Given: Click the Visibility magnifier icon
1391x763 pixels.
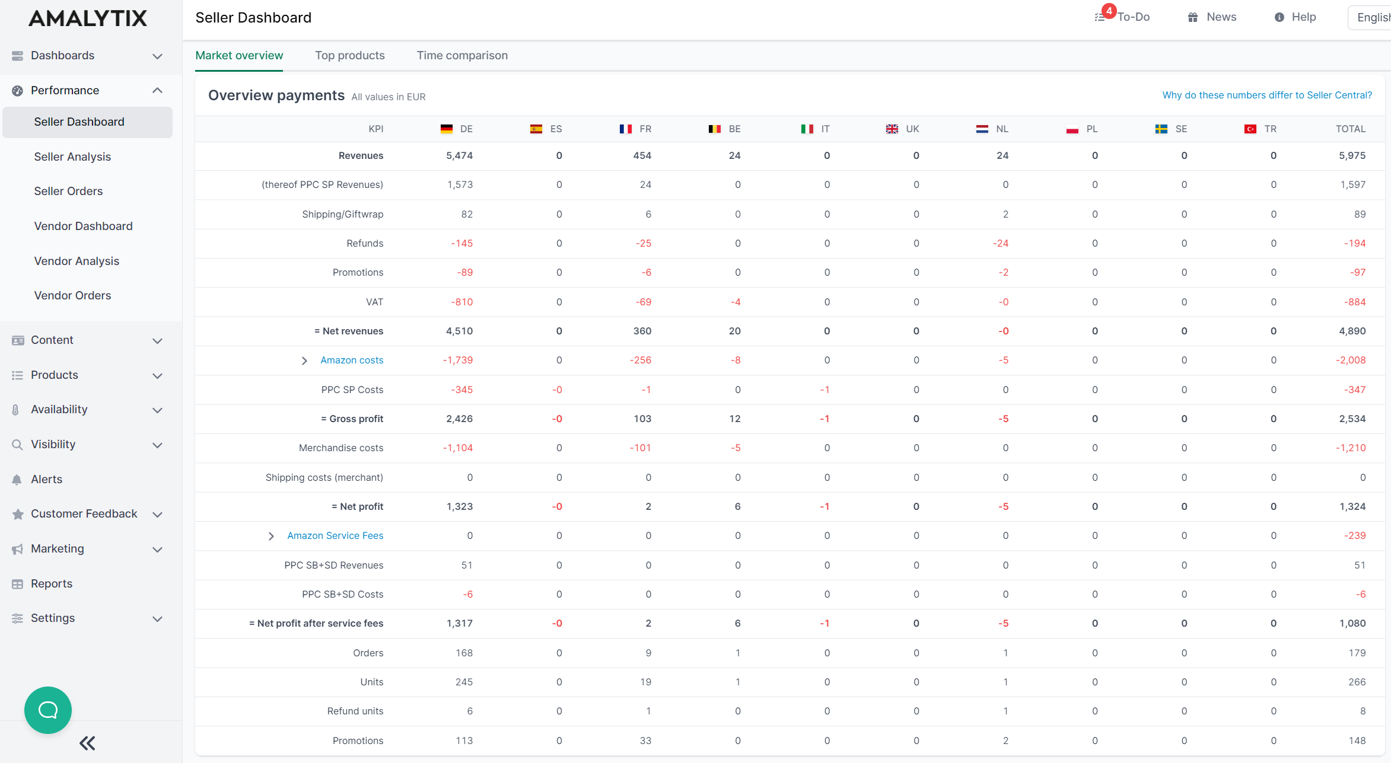Looking at the screenshot, I should pos(18,445).
